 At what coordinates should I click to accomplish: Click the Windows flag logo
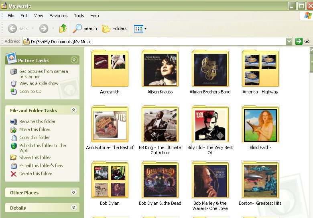point(308,16)
